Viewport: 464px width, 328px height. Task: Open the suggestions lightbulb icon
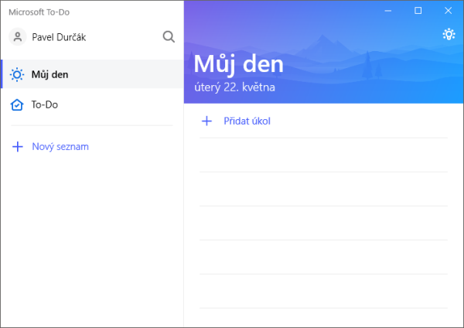449,34
